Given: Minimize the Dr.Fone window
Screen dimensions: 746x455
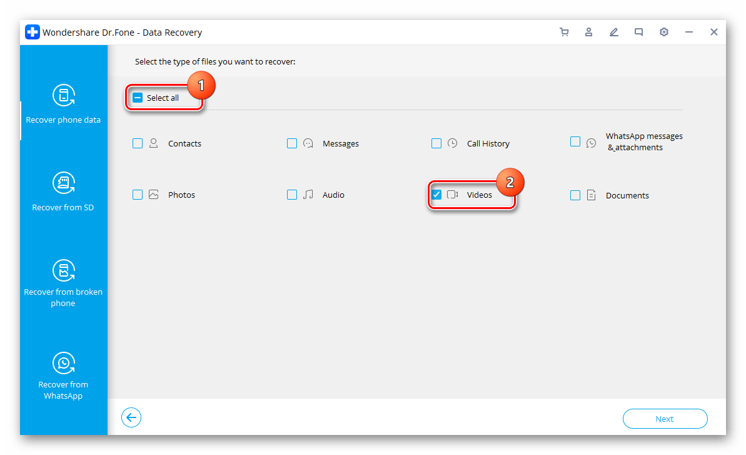Looking at the screenshot, I should pos(689,32).
